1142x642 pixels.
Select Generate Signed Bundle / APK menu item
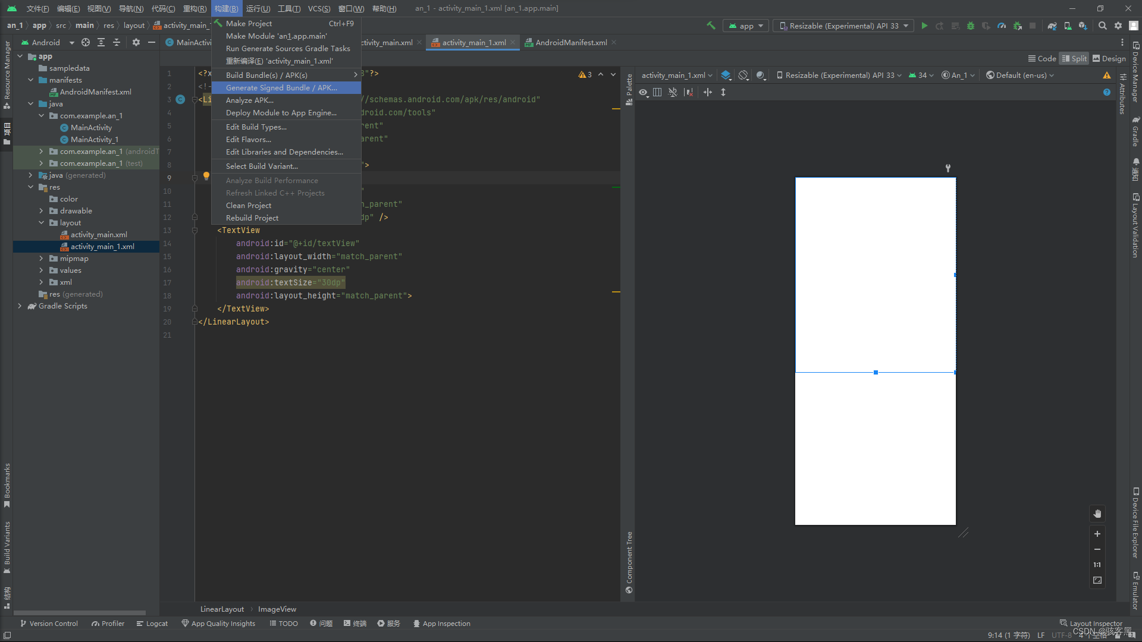click(x=281, y=88)
